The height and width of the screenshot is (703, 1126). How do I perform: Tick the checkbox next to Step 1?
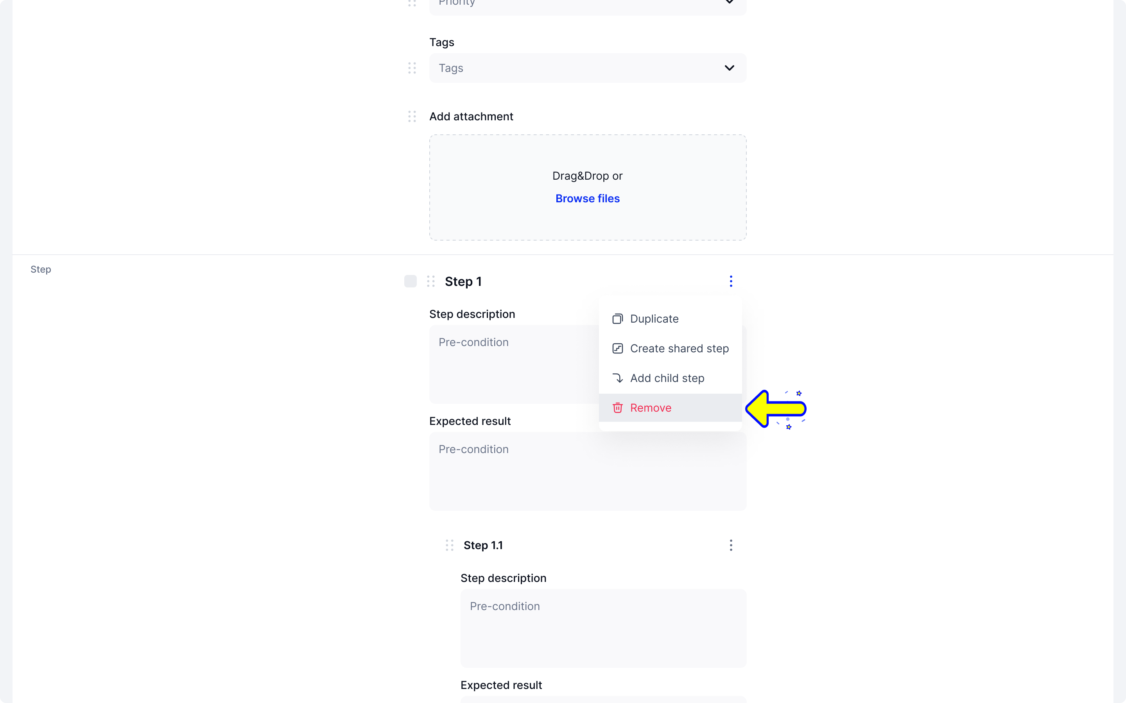411,281
